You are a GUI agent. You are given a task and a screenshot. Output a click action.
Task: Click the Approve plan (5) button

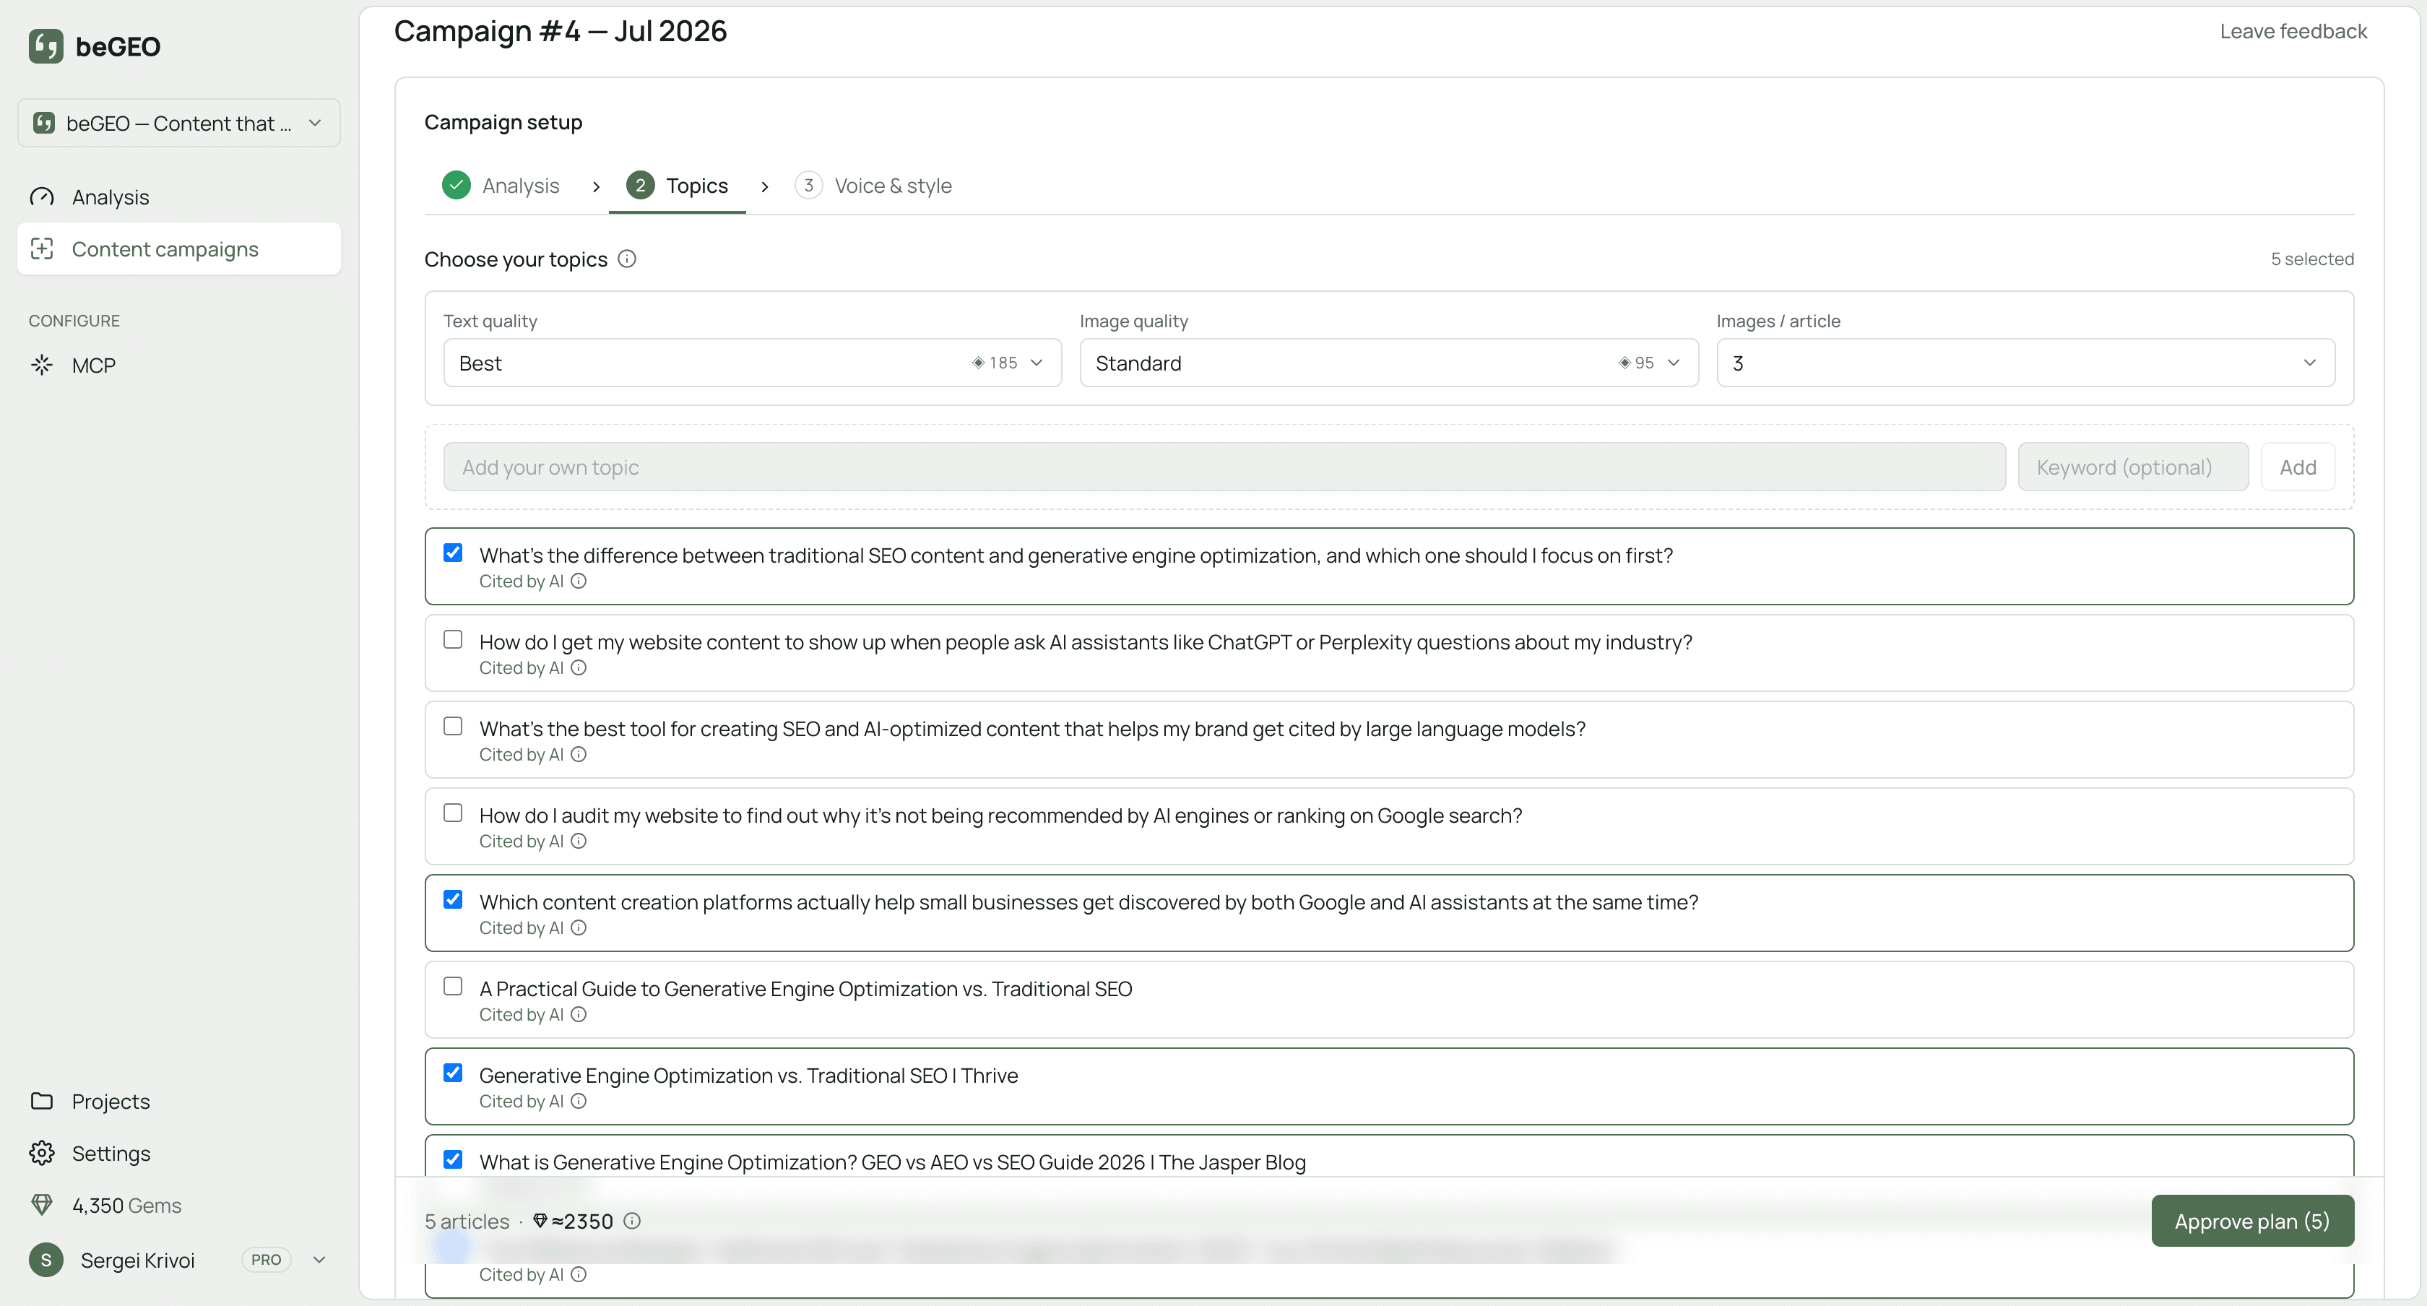click(2251, 1221)
